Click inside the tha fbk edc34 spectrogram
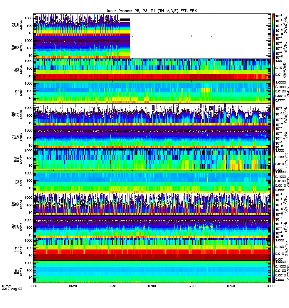The width and height of the screenshot is (289, 308). click(x=152, y=70)
